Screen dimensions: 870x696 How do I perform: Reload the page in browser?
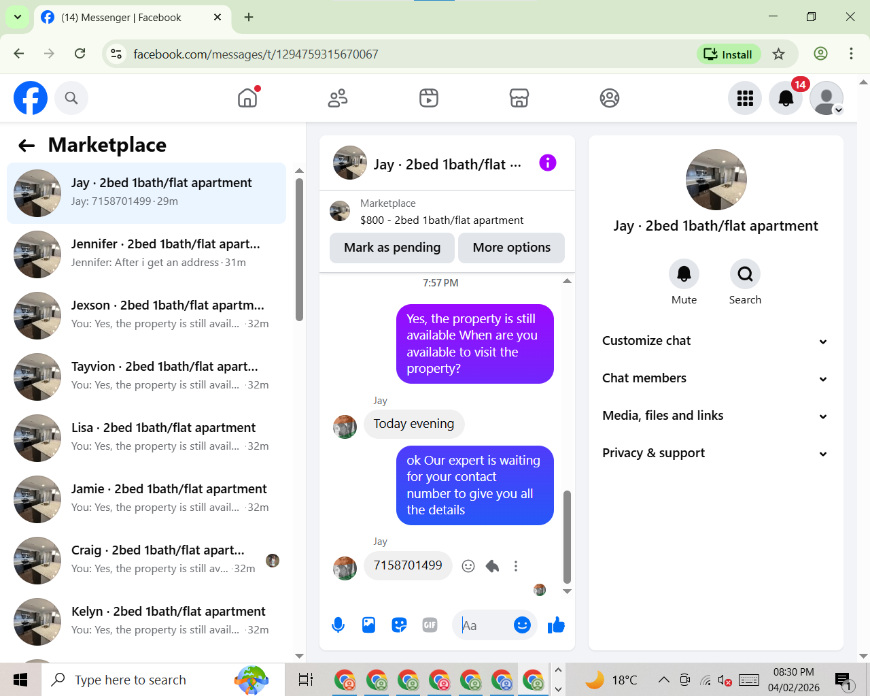click(x=80, y=54)
